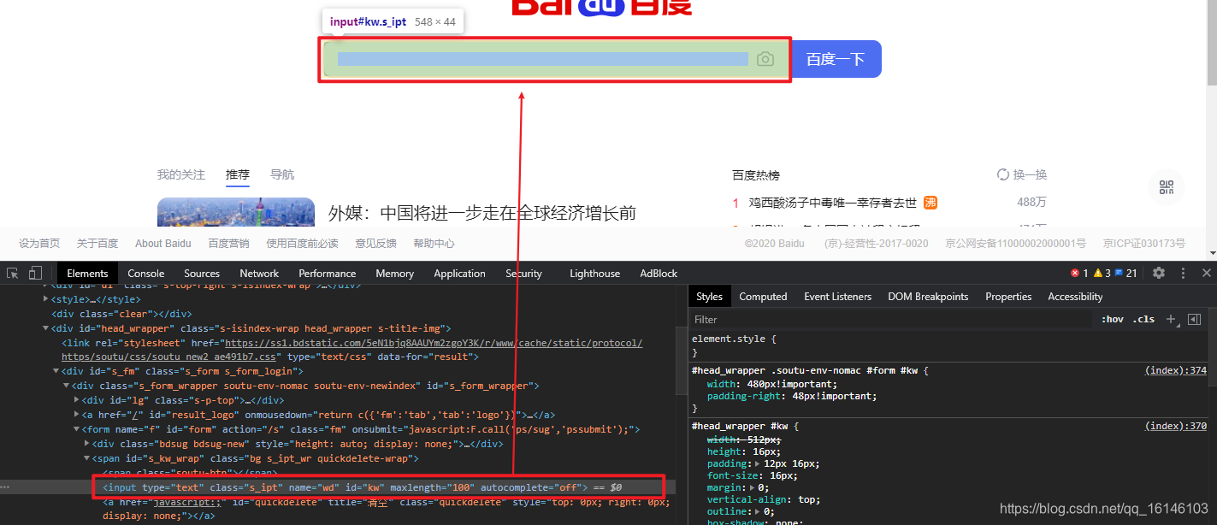
Task: Expand the a id result_logo node
Action: (77, 415)
